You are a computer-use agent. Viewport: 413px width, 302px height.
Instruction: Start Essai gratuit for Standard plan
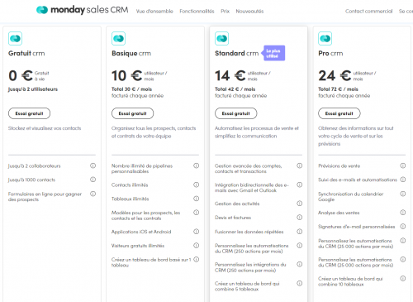tap(235, 113)
